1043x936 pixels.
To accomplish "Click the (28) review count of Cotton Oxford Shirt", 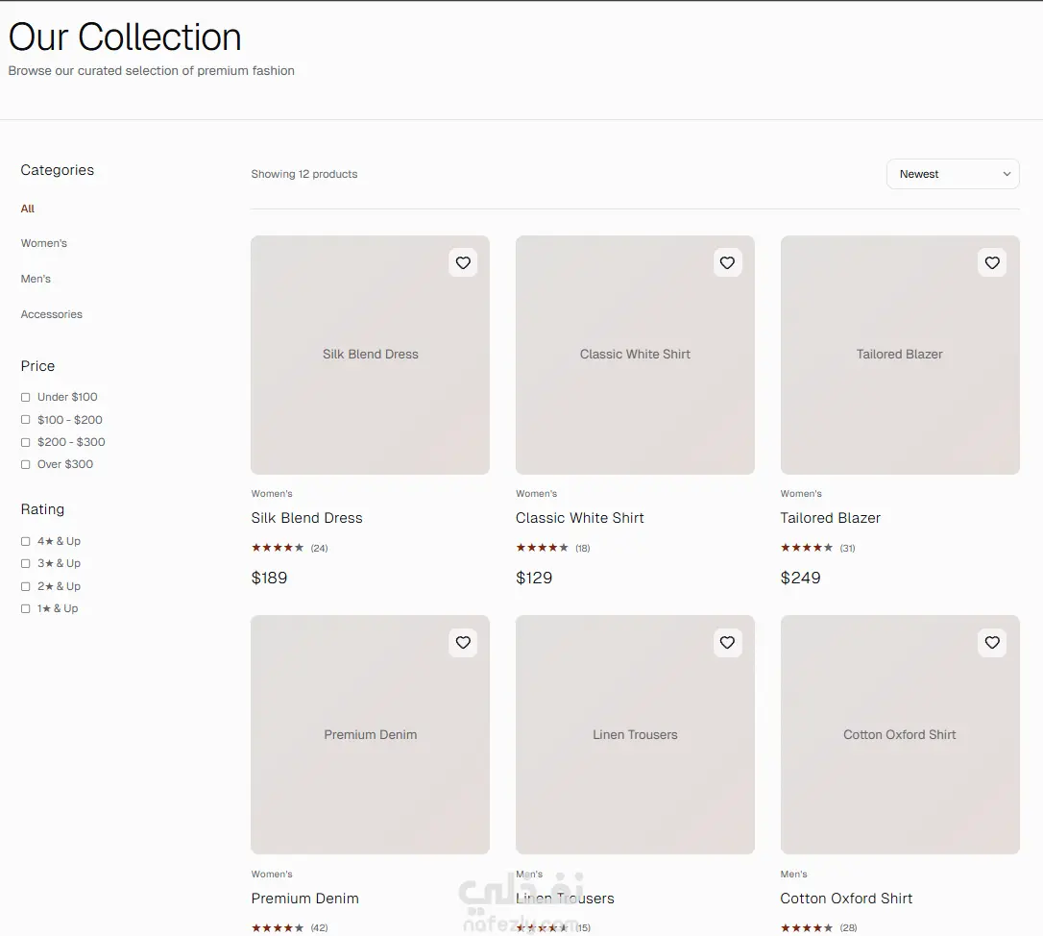I will (x=848, y=928).
